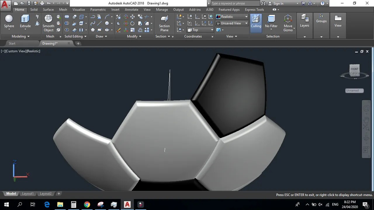Open Chrome from the taskbar
The image size is (374, 210).
(87, 204)
